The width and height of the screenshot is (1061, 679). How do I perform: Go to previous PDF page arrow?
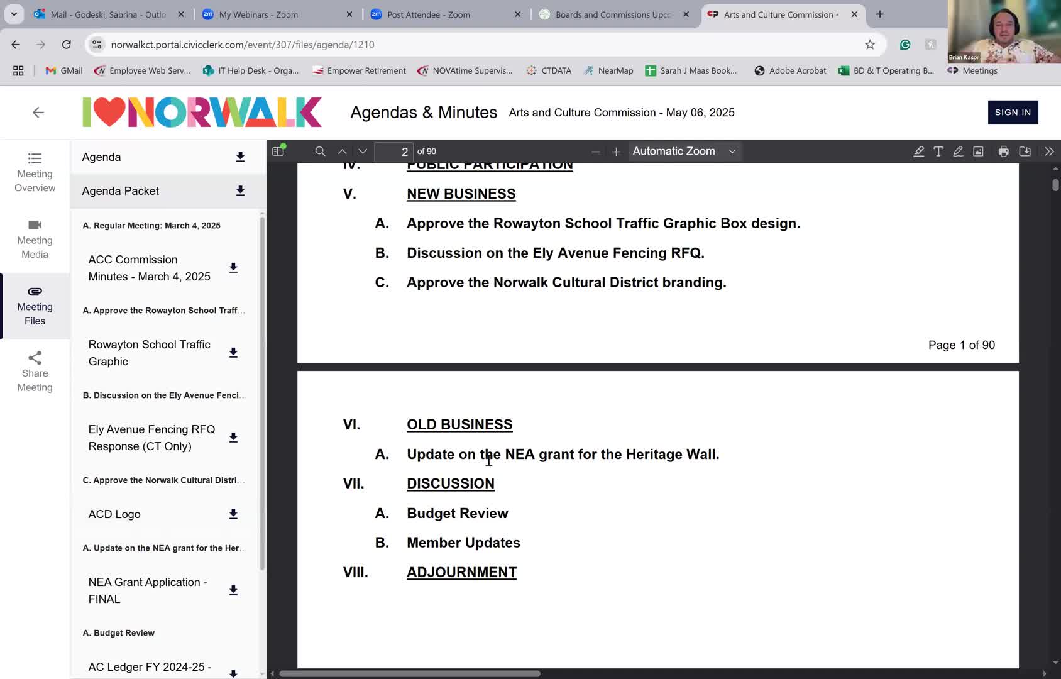(342, 152)
